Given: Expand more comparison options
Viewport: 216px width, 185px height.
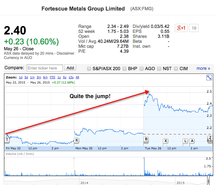Looking at the screenshot, I should [x=203, y=68].
